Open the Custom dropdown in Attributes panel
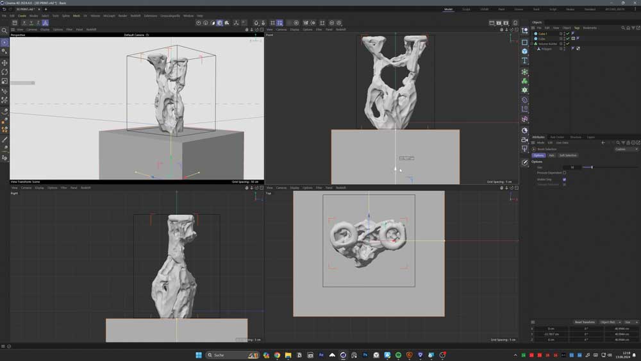641x361 pixels. tap(626, 149)
